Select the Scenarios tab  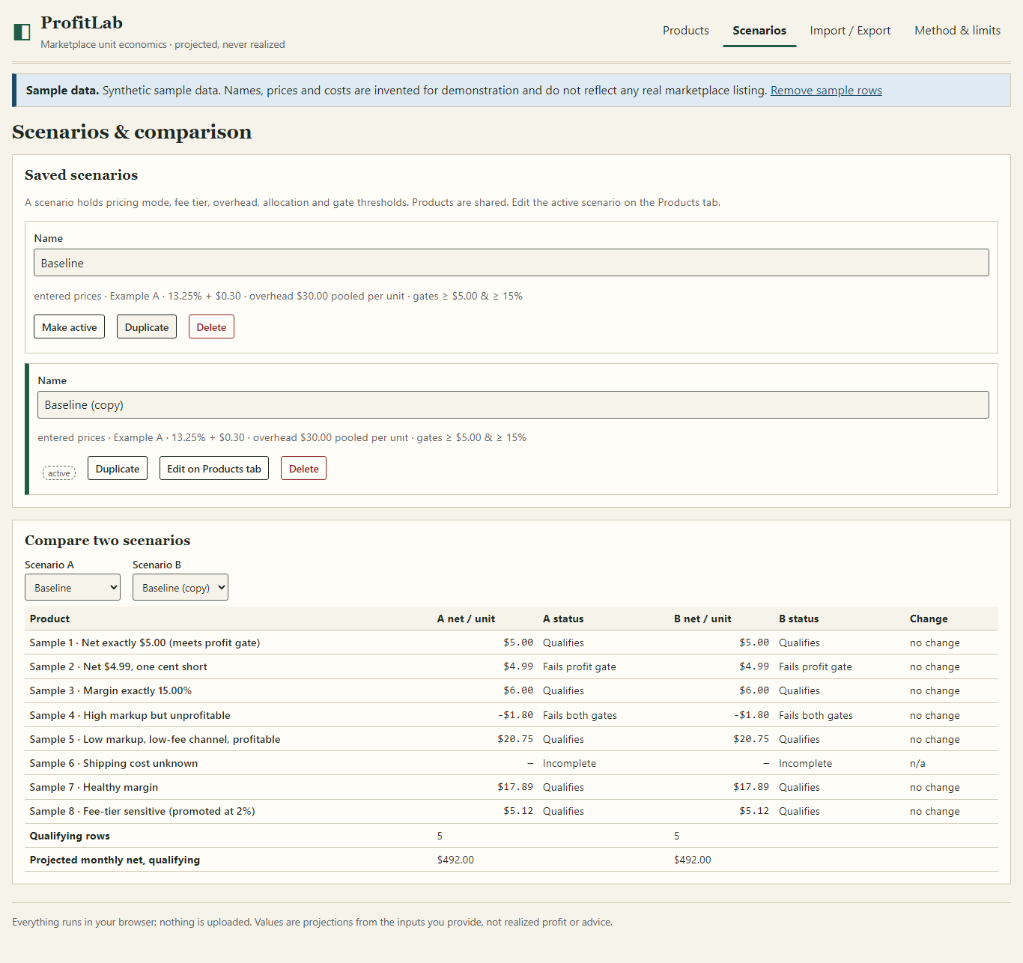[759, 31]
